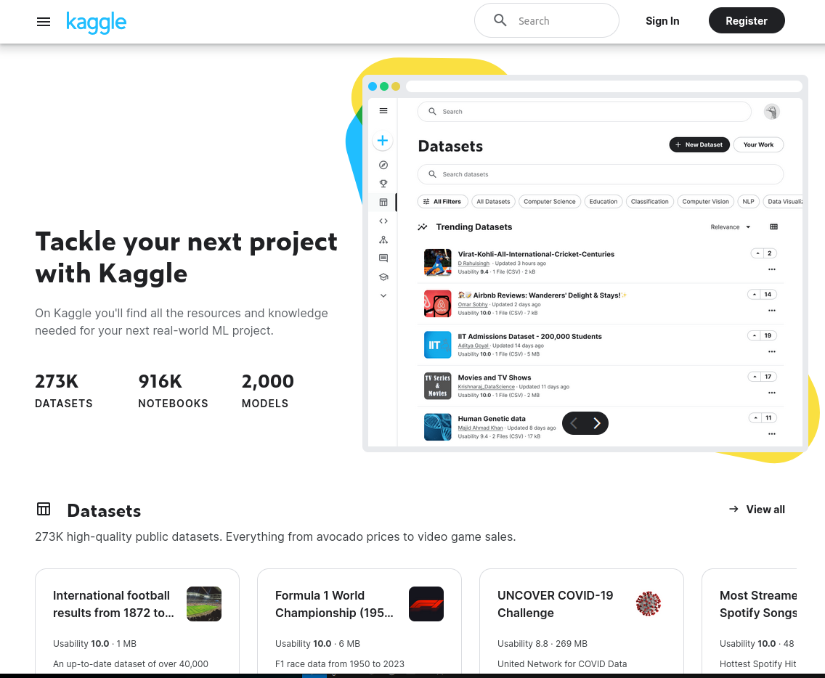Click the 2,000 MODELS statistic
The height and width of the screenshot is (678, 825).
click(x=268, y=391)
